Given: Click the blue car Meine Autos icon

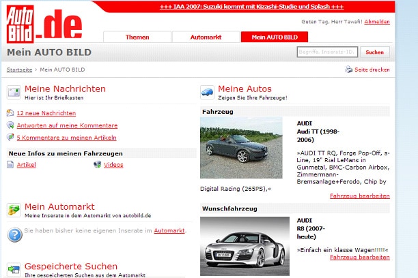Looking at the screenshot, I should coord(207,92).
